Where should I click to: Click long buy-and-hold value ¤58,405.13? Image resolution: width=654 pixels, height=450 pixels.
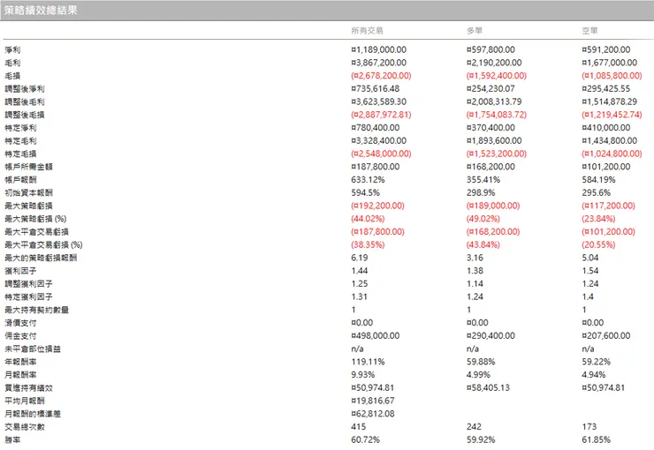coord(489,387)
